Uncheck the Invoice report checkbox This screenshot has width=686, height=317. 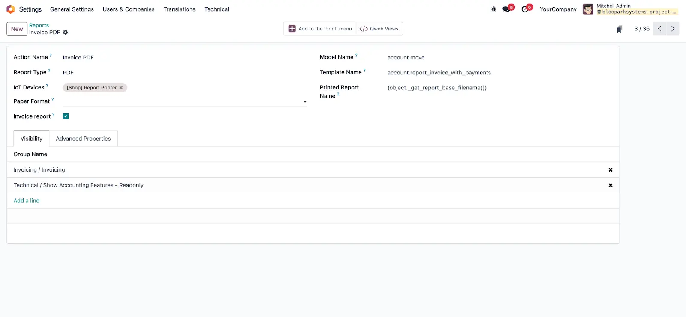click(66, 116)
